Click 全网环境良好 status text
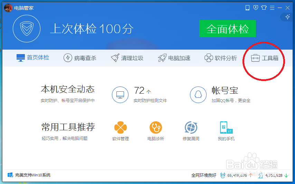295x184 pixels. pos(204,175)
